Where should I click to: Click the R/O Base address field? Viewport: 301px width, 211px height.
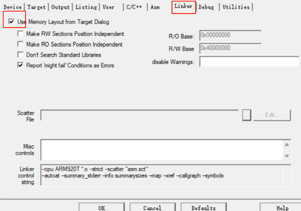(x=230, y=35)
